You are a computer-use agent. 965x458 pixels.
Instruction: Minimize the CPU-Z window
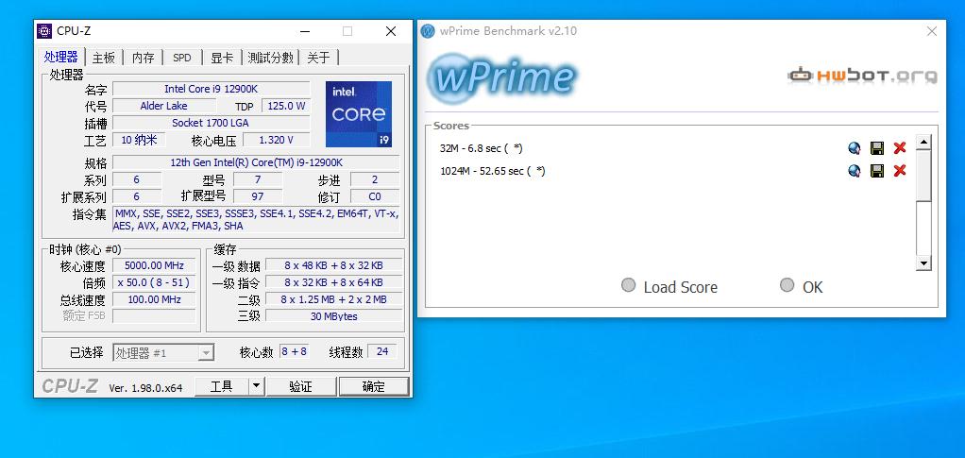coord(305,31)
